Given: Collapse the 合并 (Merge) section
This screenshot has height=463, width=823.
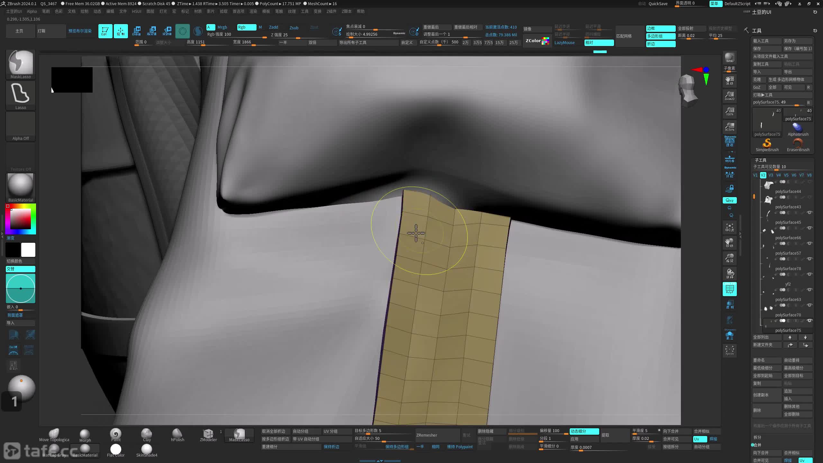Looking at the screenshot, I should click(x=757, y=445).
